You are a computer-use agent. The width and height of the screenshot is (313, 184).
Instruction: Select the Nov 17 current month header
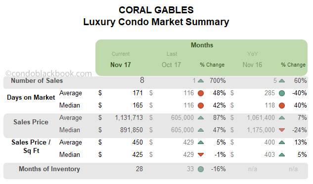pyautogui.click(x=121, y=65)
